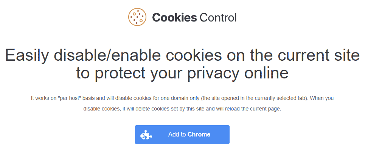
Task: Click the quoted phrase "per host" in the description
Action: (68, 98)
